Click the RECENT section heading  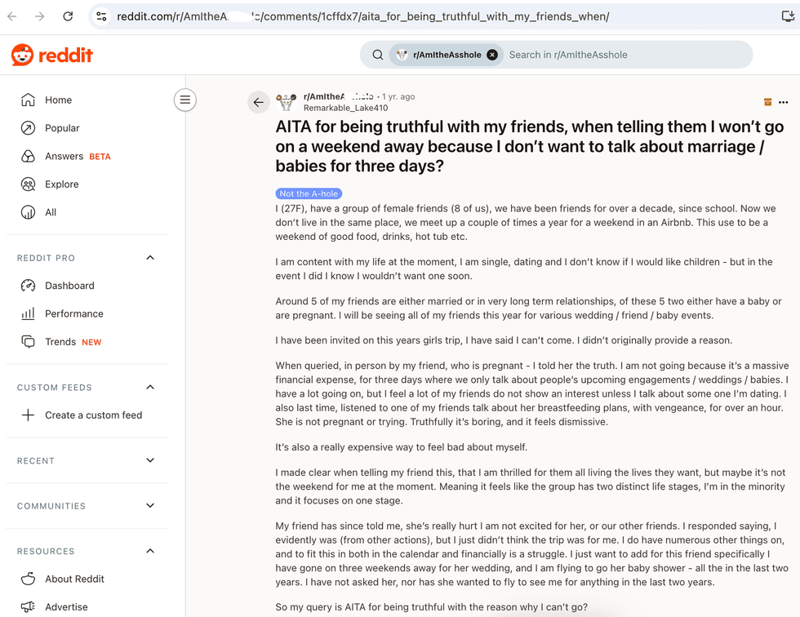[x=36, y=461]
